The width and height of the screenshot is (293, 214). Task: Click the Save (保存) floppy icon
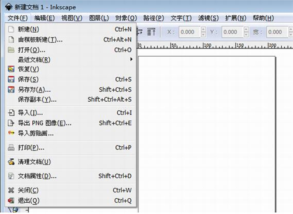click(x=11, y=80)
